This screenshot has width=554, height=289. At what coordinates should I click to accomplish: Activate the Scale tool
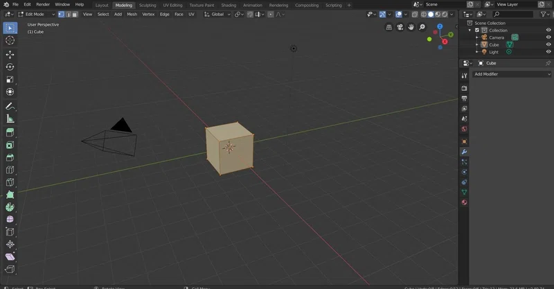[x=10, y=80]
